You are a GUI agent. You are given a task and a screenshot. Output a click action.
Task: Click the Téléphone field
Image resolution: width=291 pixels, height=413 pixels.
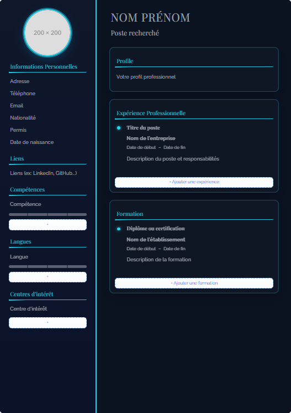pyautogui.click(x=23, y=93)
